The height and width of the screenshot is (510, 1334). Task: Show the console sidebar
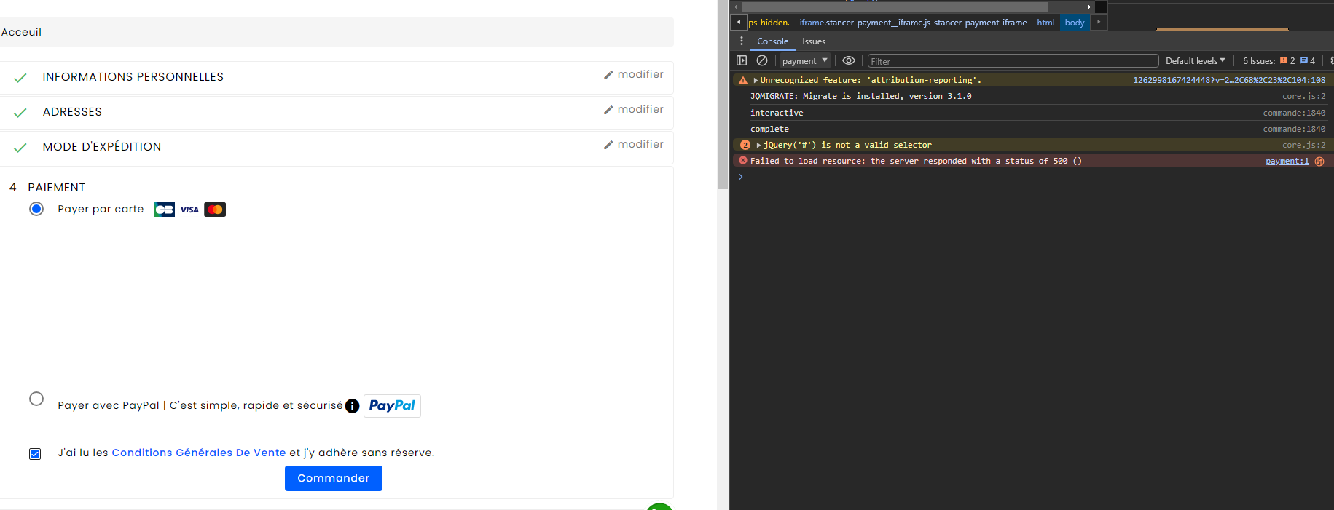(742, 61)
